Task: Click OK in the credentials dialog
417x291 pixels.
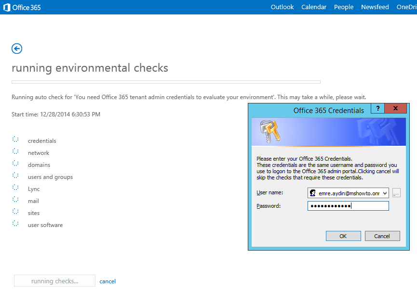Action: (343, 236)
